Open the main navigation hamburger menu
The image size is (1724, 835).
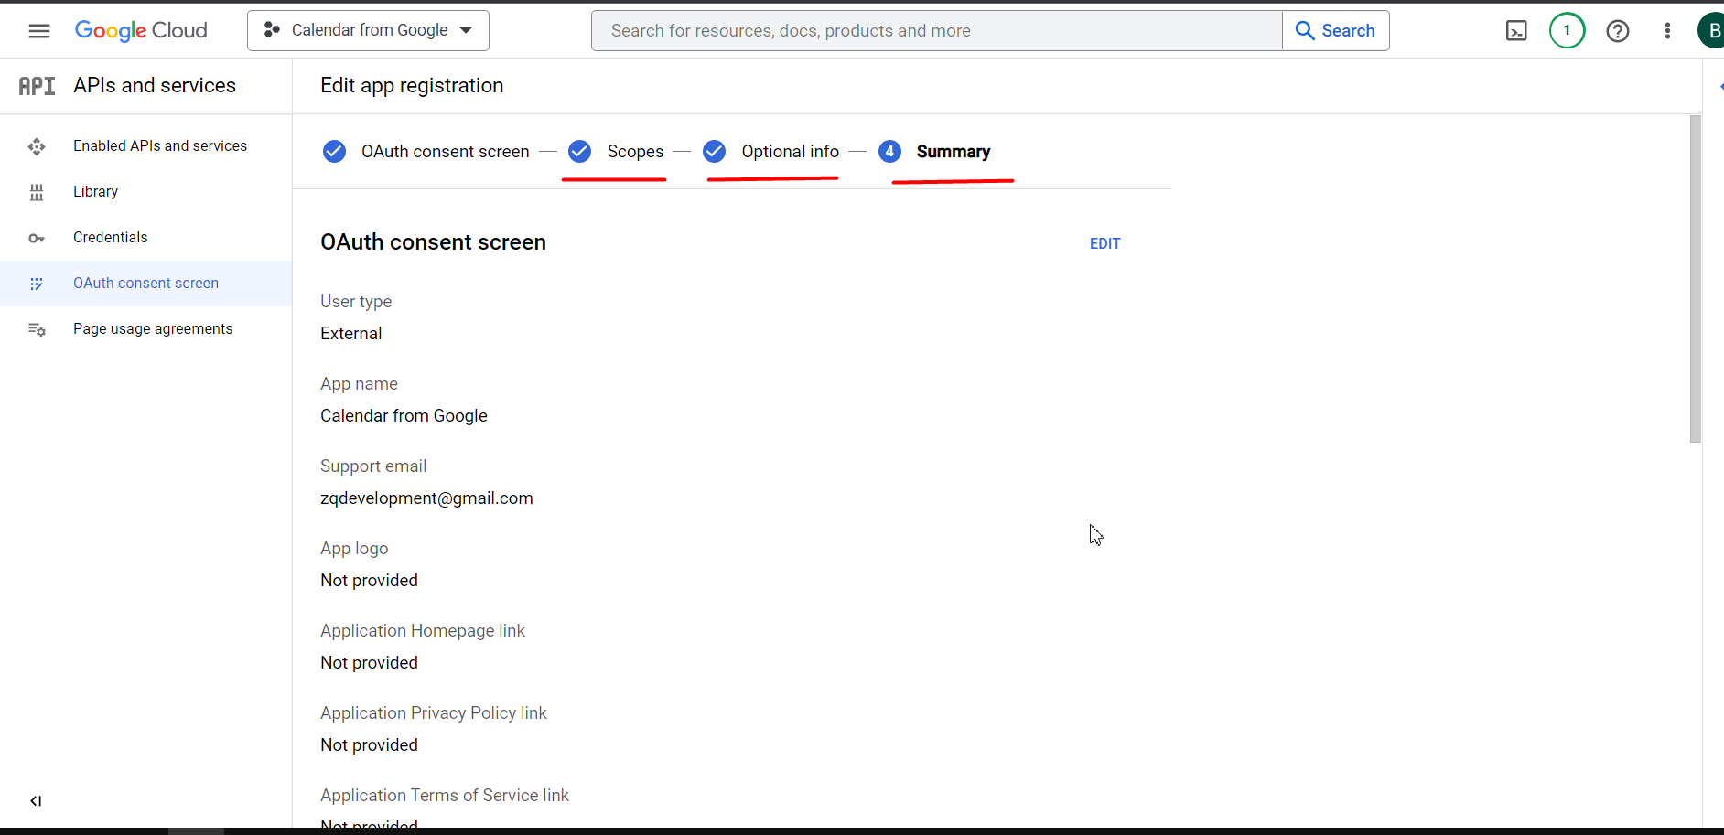click(x=39, y=31)
